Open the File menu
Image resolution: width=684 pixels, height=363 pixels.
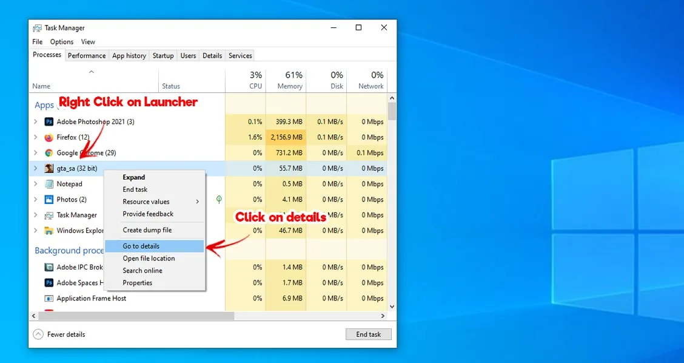[38, 42]
